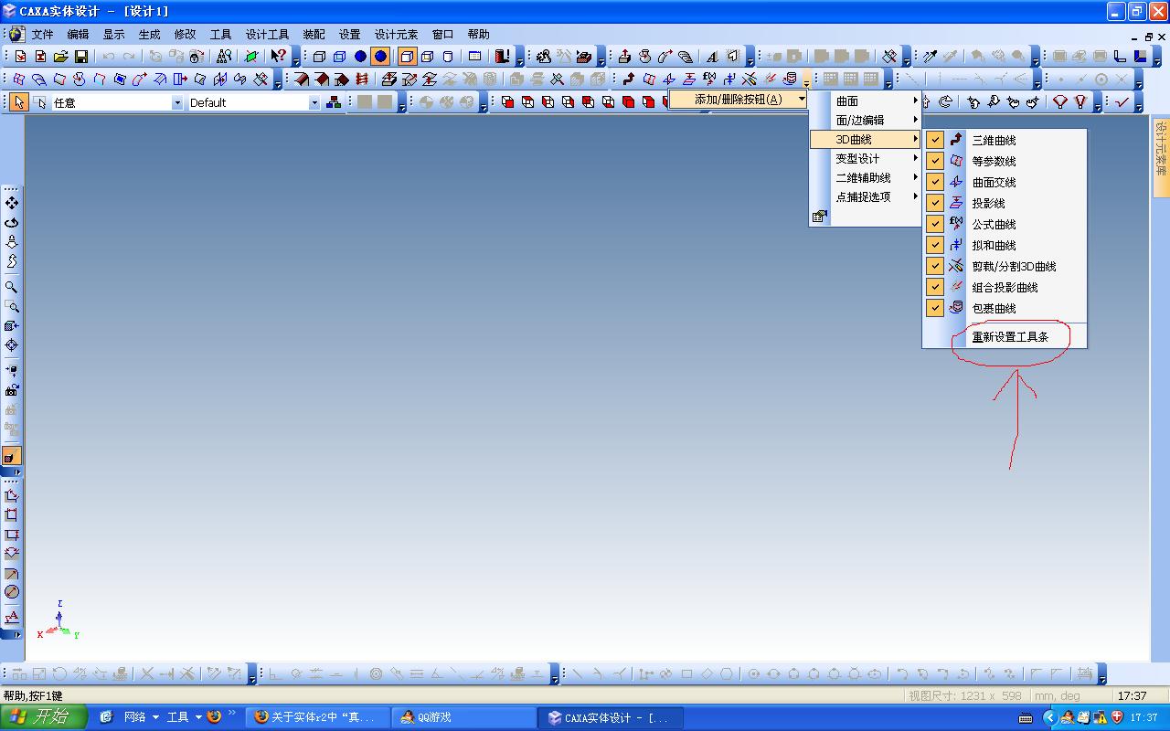Expand the 曲面 submenu
The height and width of the screenshot is (731, 1170).
(865, 101)
